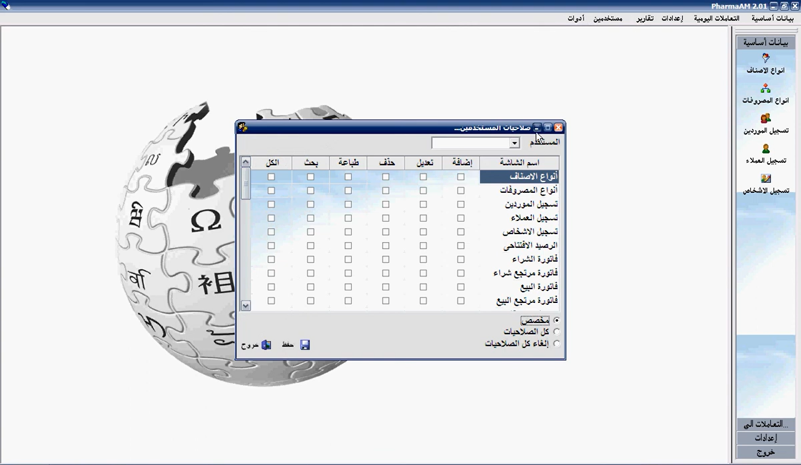The width and height of the screenshot is (801, 465).
Task: Open the تقارير menu in the menu bar
Action: (x=645, y=19)
